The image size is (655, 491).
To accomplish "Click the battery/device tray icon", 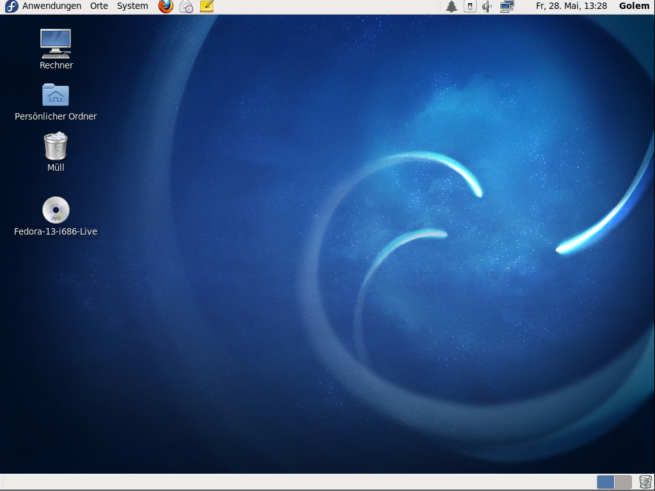I will tap(470, 6).
